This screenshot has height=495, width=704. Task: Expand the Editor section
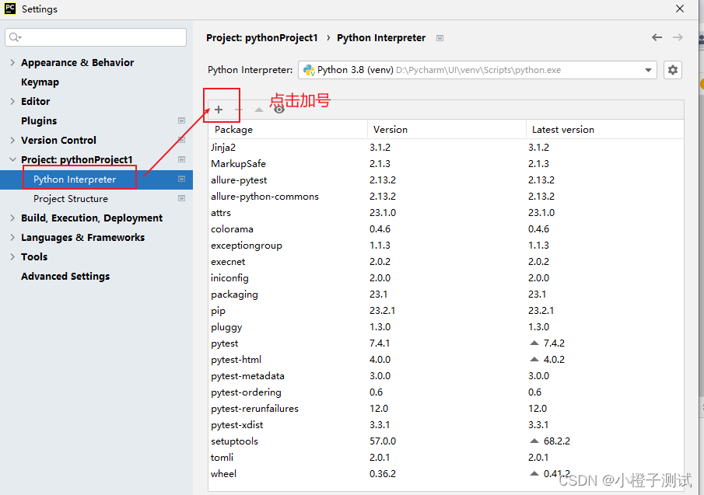pyautogui.click(x=12, y=101)
